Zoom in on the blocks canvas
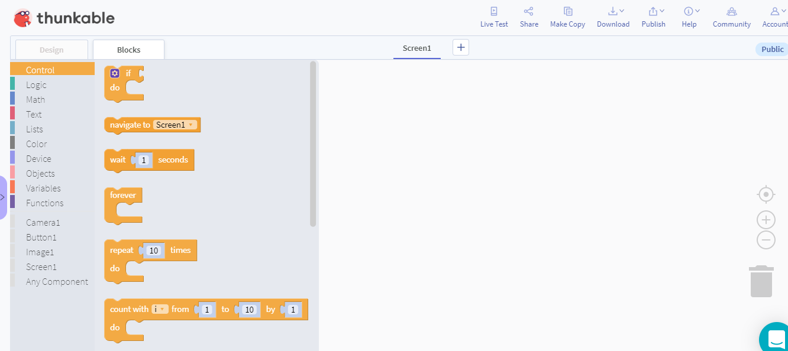The image size is (788, 351). click(766, 219)
